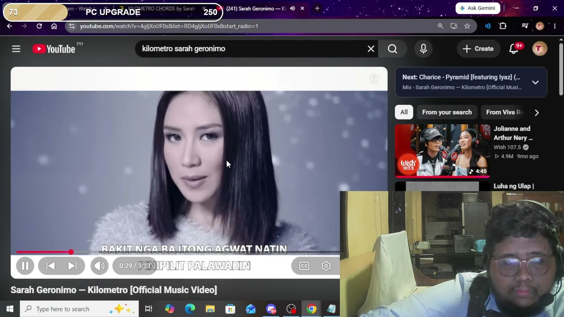The width and height of the screenshot is (564, 317).
Task: Open the Windows Start menu
Action: coord(10,309)
